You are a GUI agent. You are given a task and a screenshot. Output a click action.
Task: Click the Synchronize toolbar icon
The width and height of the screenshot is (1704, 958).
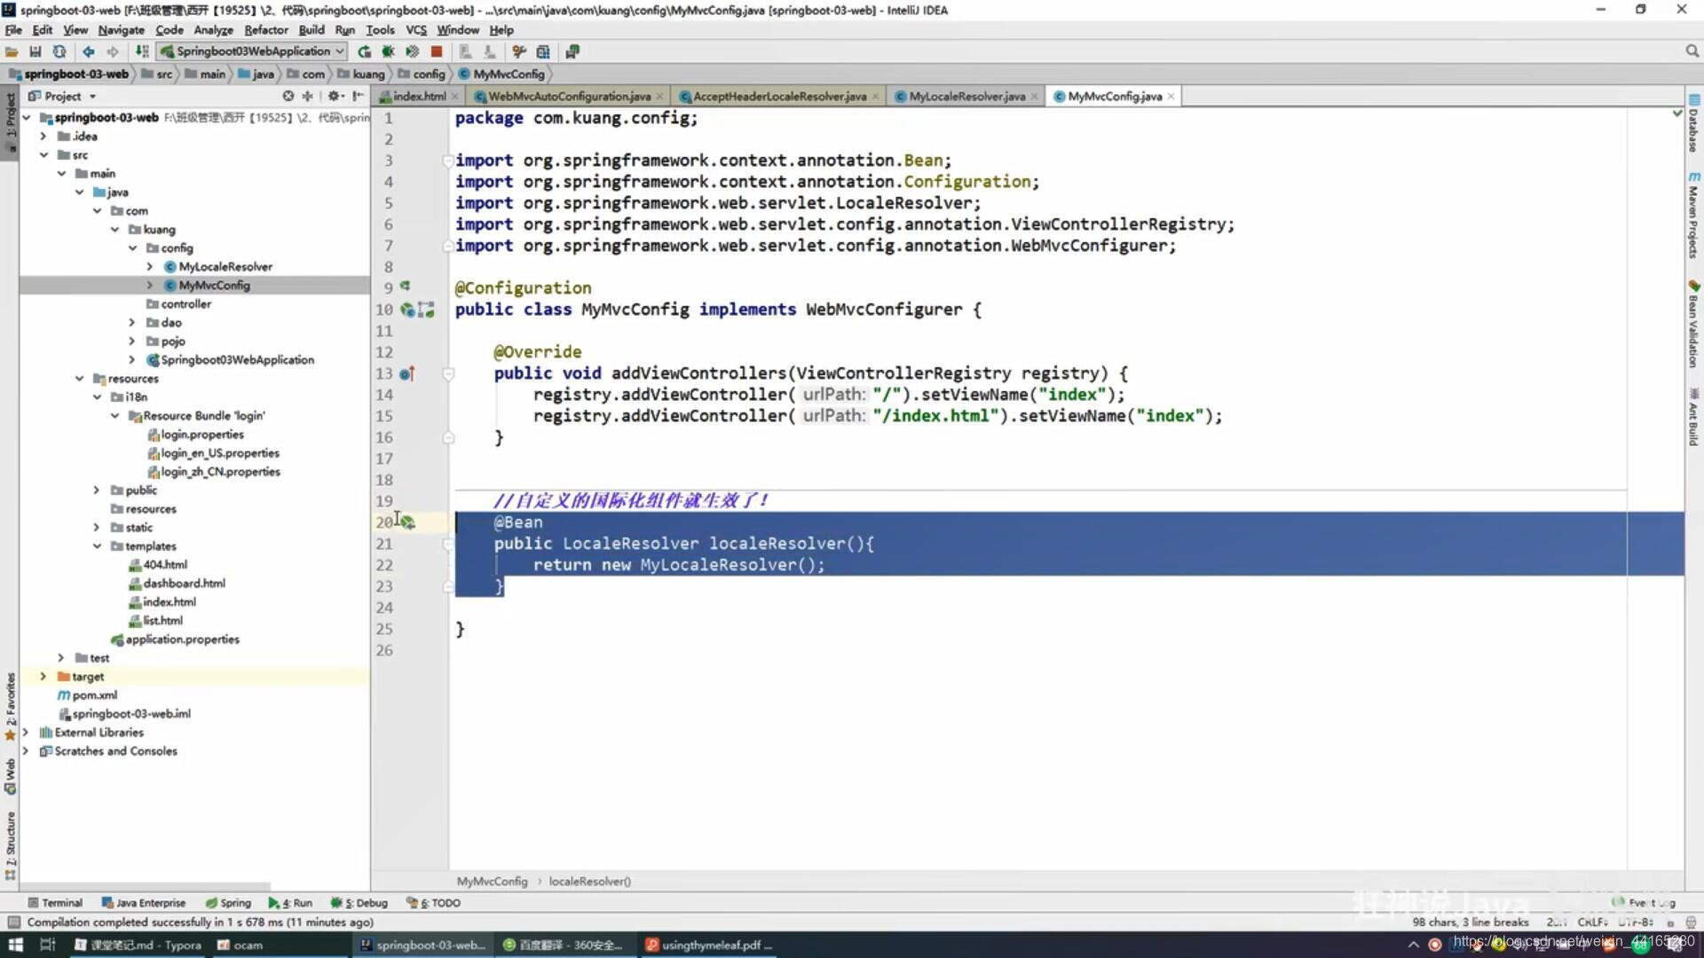pyautogui.click(x=59, y=51)
